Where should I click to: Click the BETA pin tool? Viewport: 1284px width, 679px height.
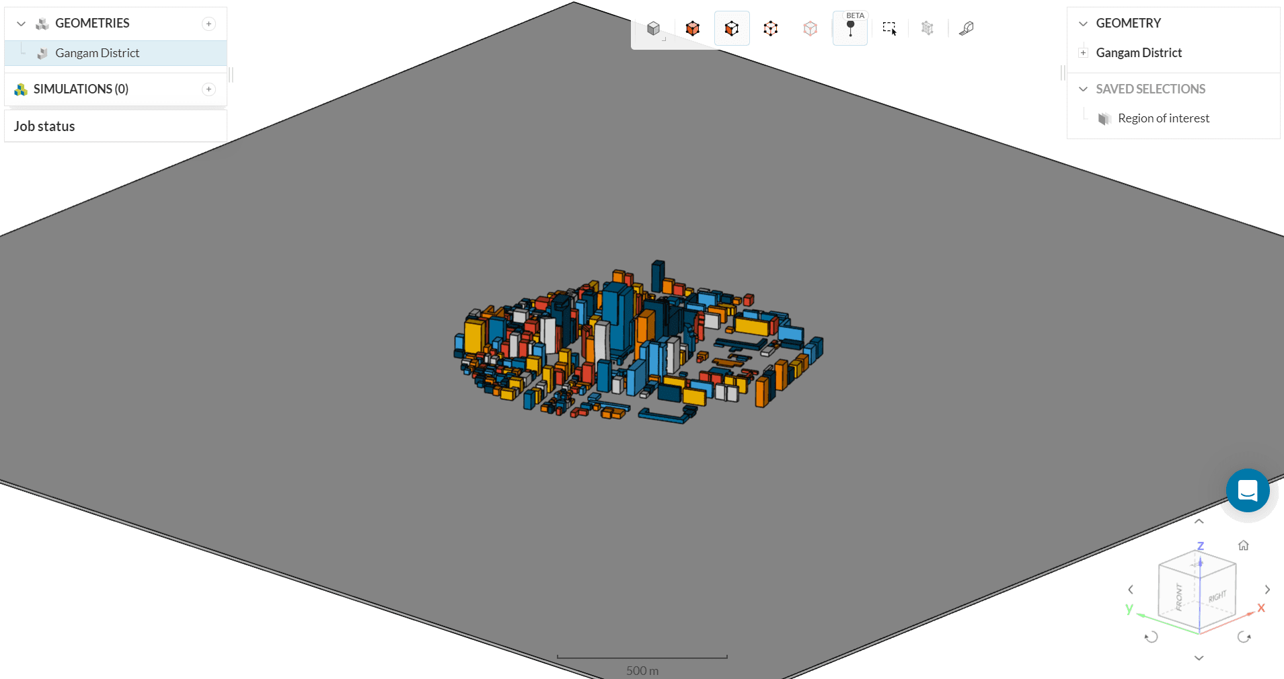tap(850, 28)
